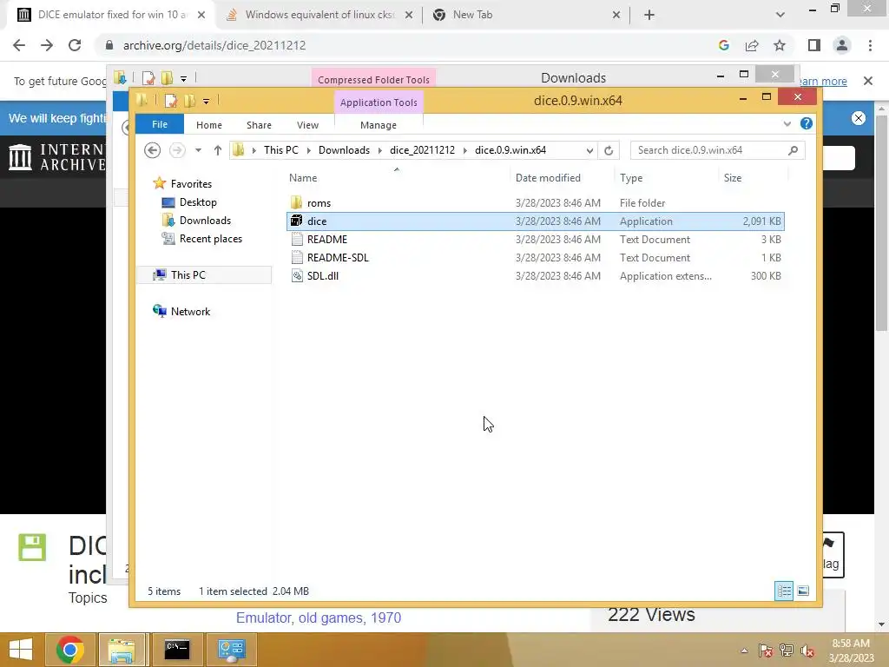889x667 pixels.
Task: Click the Properties quick access toolbar icon
Action: coord(171,101)
